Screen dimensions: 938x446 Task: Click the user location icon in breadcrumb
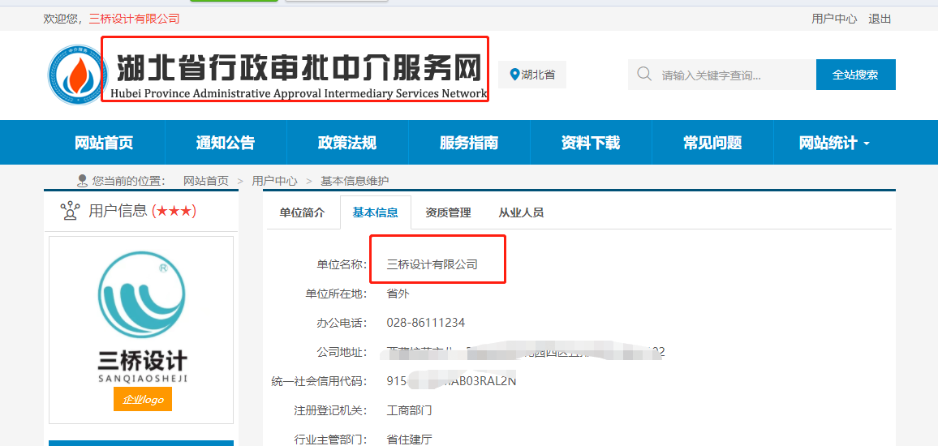(82, 181)
